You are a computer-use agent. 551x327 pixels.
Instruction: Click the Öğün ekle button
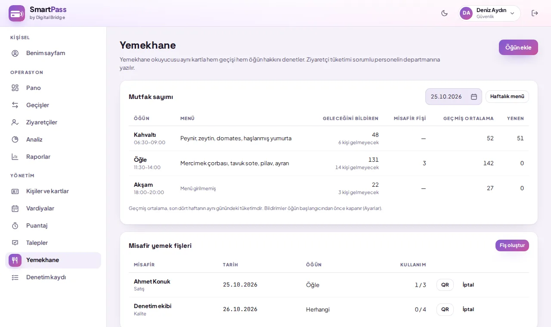518,47
